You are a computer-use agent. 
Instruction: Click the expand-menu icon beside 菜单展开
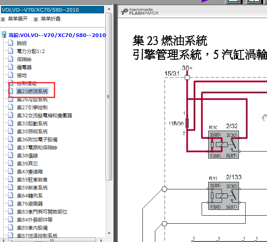tap(3, 19)
